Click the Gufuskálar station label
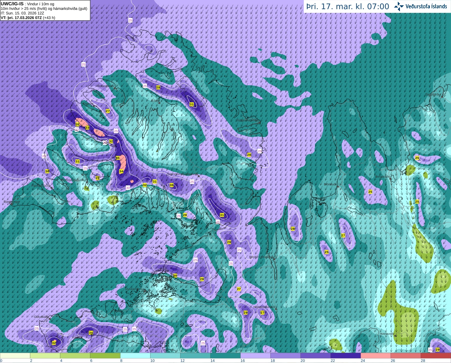Image resolution: width=451 pixels, height=363 pixels. [x=41, y=317]
